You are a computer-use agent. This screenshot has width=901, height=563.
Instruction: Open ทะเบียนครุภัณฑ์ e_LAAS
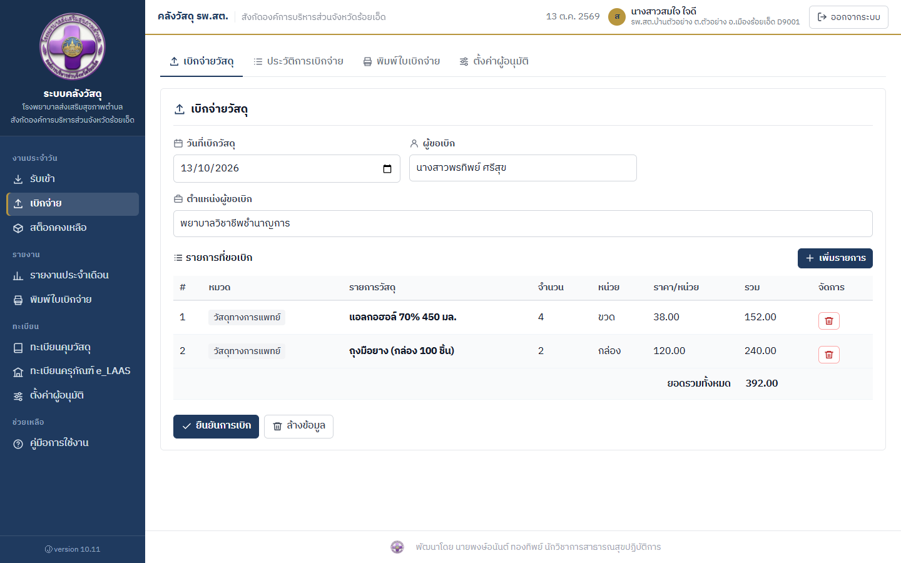73,371
